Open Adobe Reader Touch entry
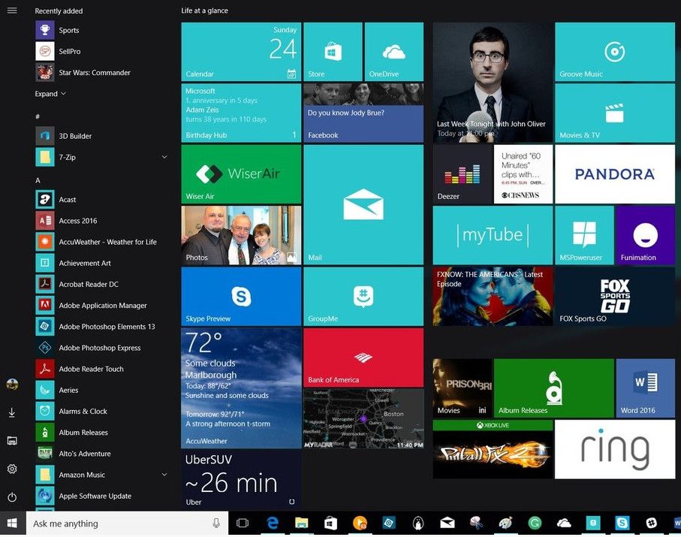 click(101, 369)
